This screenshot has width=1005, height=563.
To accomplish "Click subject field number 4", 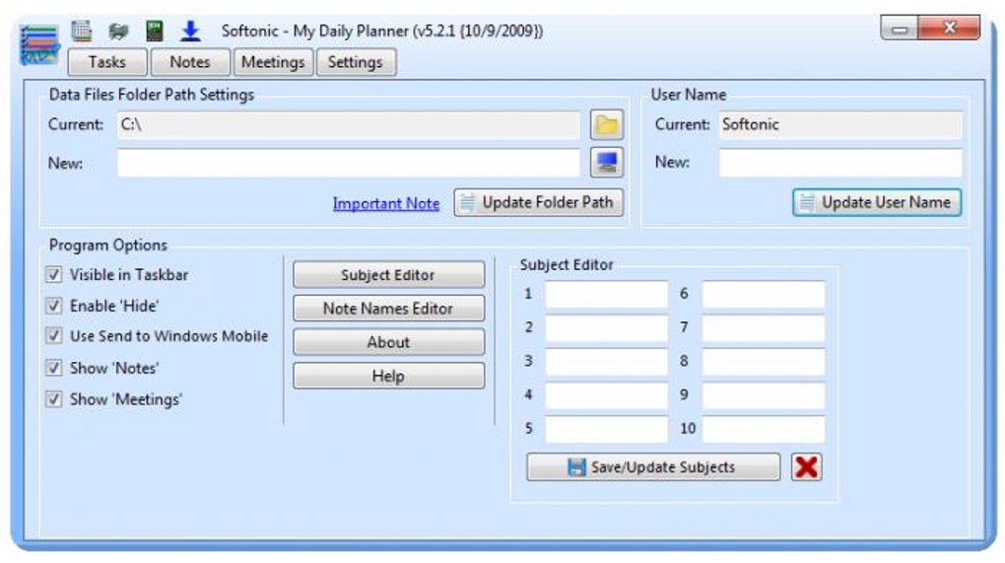I will pyautogui.click(x=606, y=395).
